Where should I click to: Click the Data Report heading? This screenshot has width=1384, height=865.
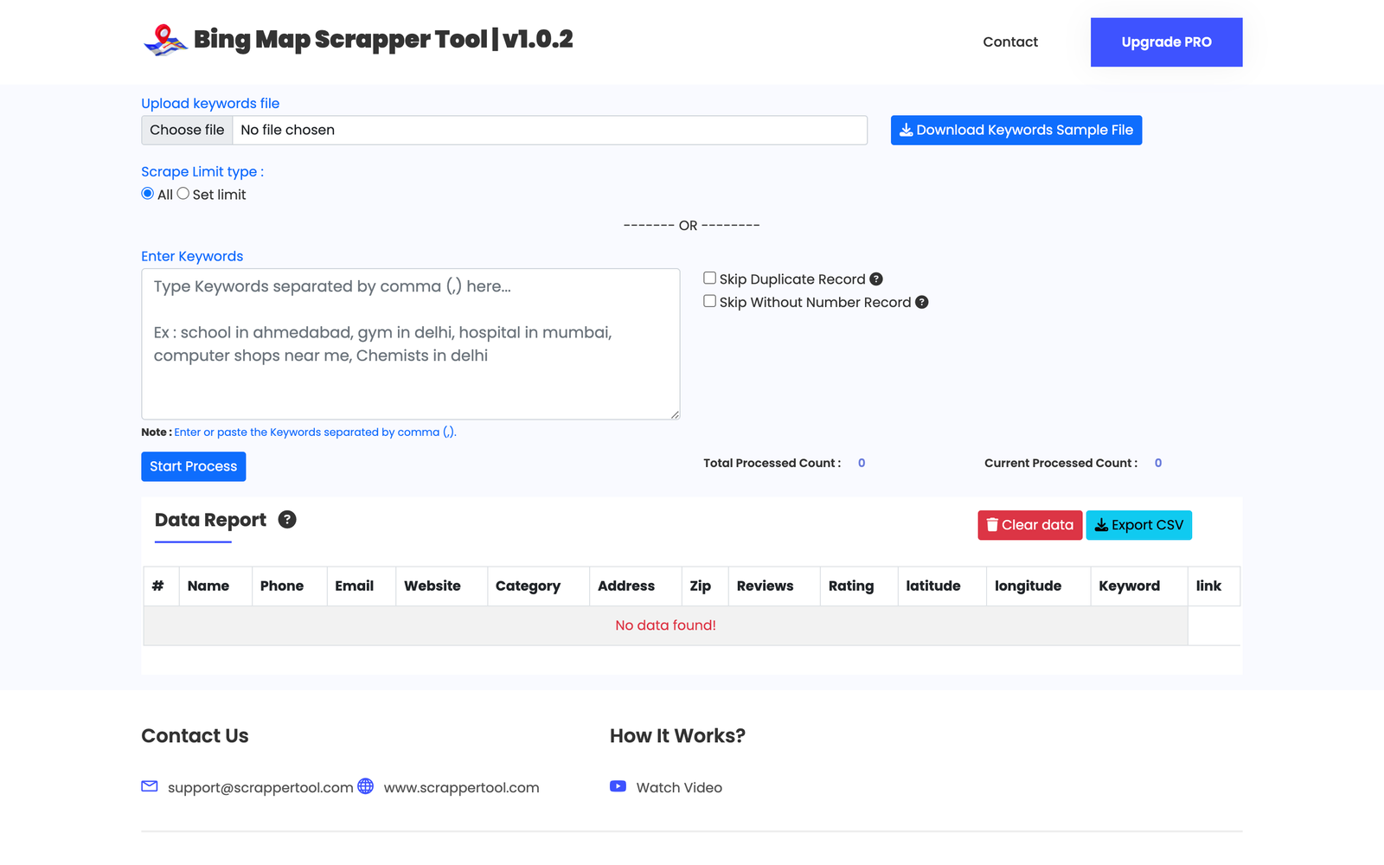coord(210,520)
